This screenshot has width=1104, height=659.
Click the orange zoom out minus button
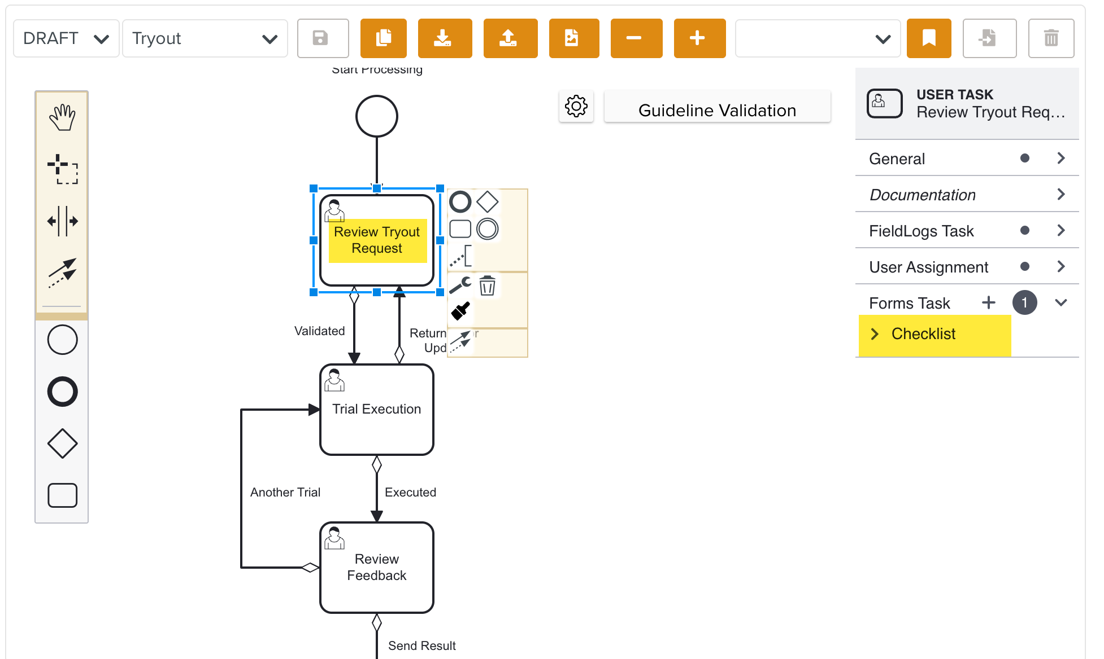[x=636, y=38]
